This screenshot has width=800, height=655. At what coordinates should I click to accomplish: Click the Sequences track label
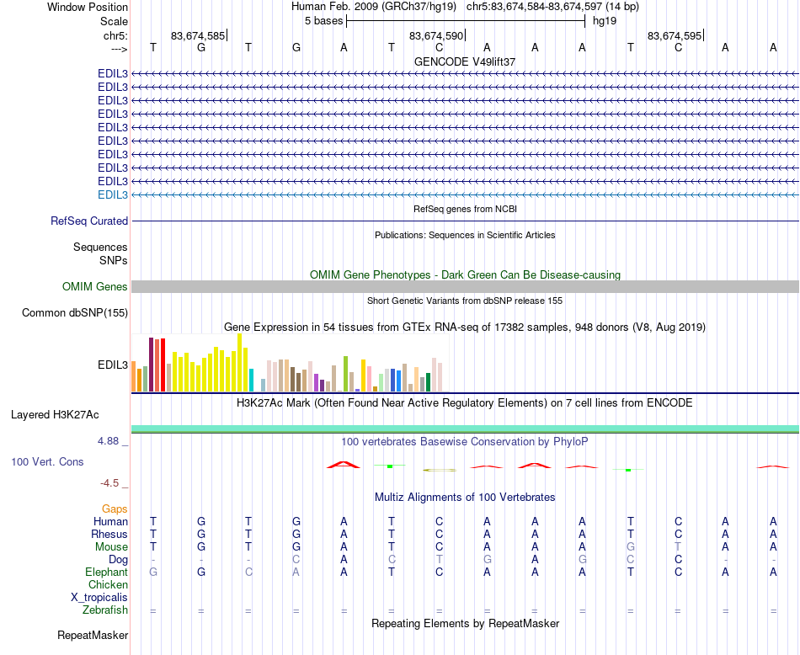100,247
